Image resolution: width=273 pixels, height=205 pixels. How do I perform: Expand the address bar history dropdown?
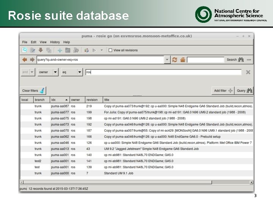pos(167,60)
